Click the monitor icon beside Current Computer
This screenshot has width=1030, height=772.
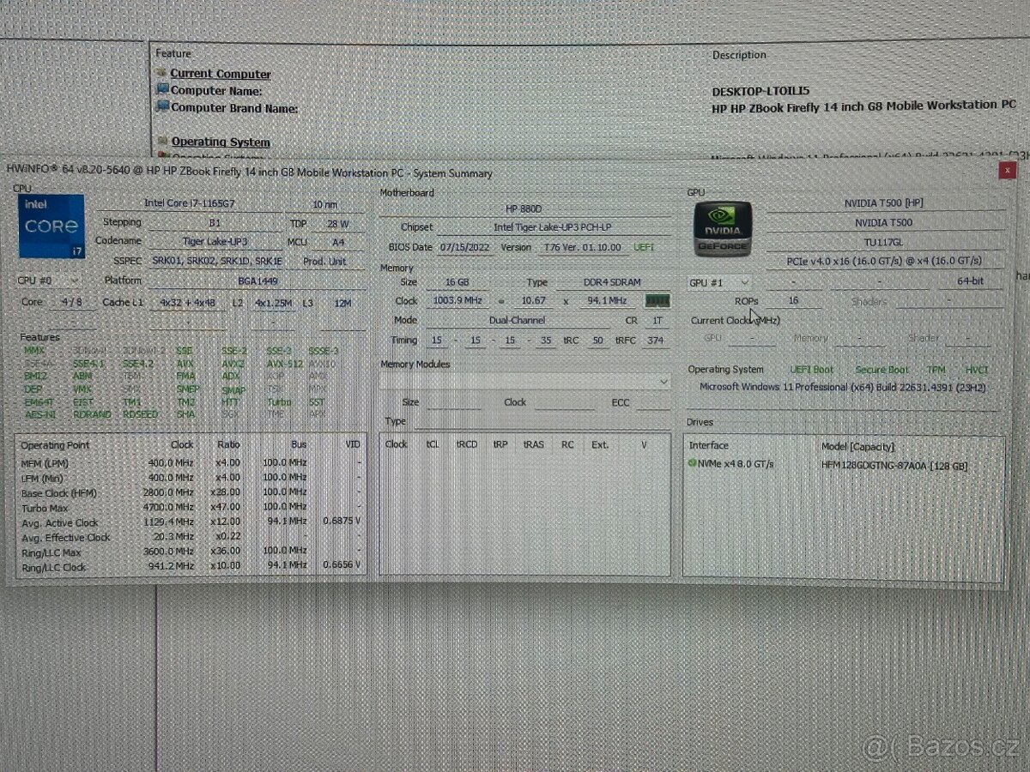161,74
